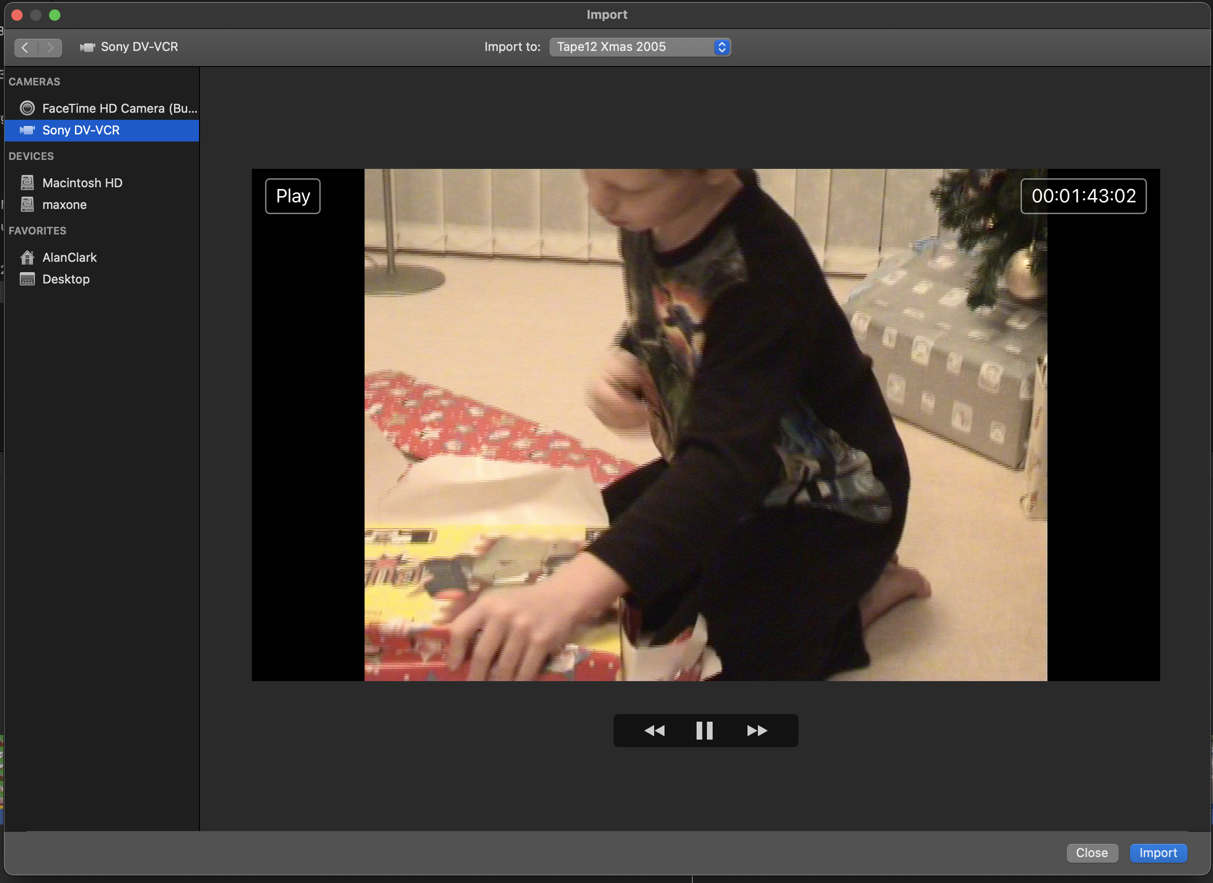This screenshot has height=883, width=1213.
Task: Go forward using the right chevron
Action: [50, 48]
